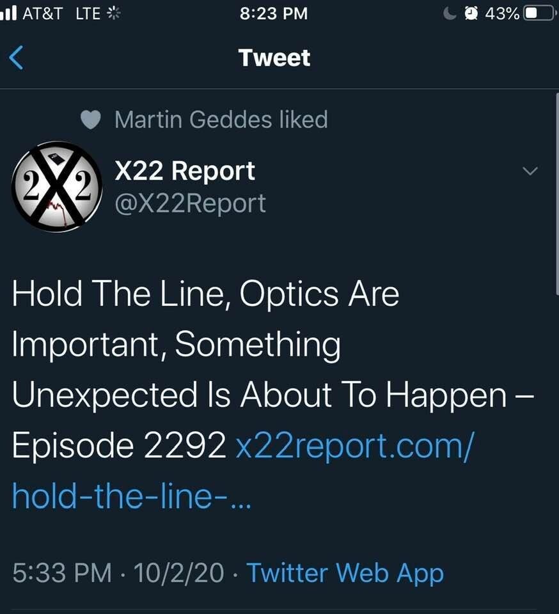Tap the Twitter Web App source link

coord(345,572)
